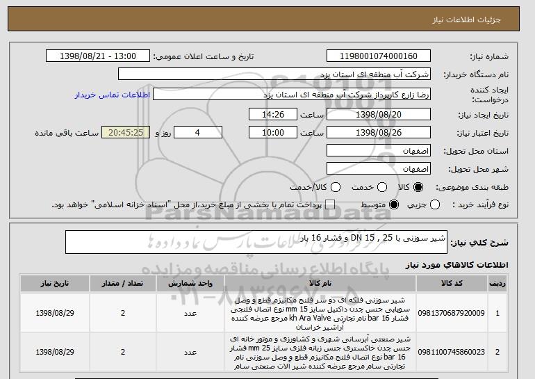The height and width of the screenshot is (379, 535).
Task: Click the row 1 need date 1398/08/29
Action: pos(55,313)
